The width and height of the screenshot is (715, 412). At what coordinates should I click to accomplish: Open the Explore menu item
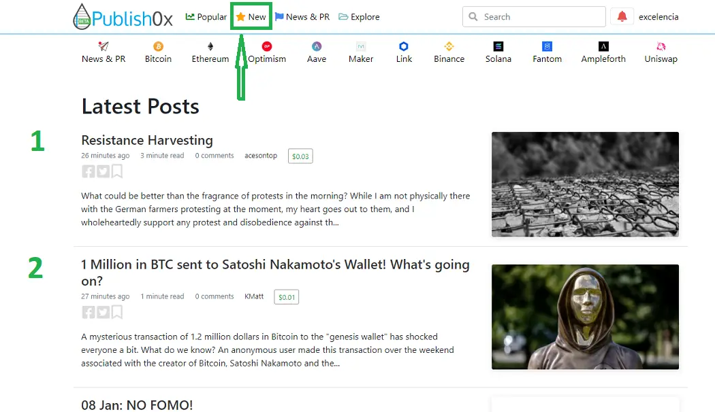point(359,17)
